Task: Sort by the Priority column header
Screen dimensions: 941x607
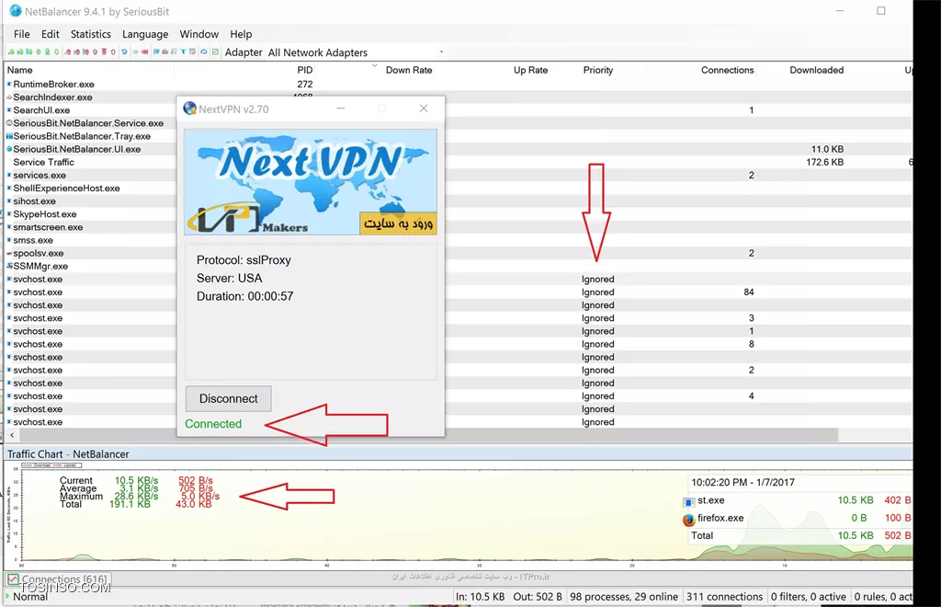Action: click(598, 70)
